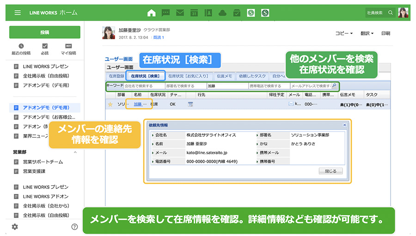The height and width of the screenshot is (236, 416).
Task: Toggle the favorite star on the result row
Action: pyautogui.click(x=110, y=104)
